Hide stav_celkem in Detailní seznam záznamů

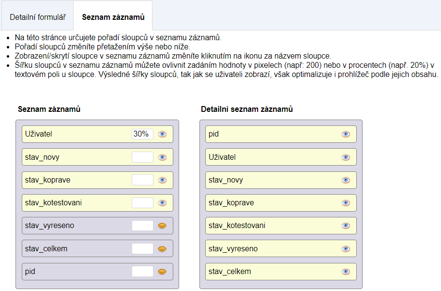point(346,272)
